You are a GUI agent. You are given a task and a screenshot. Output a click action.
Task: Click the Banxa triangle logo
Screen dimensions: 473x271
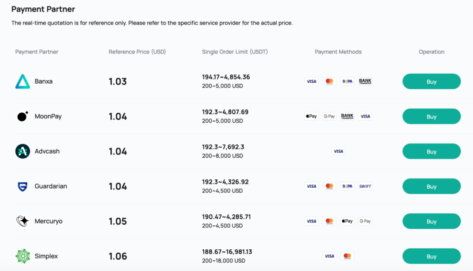tap(23, 81)
